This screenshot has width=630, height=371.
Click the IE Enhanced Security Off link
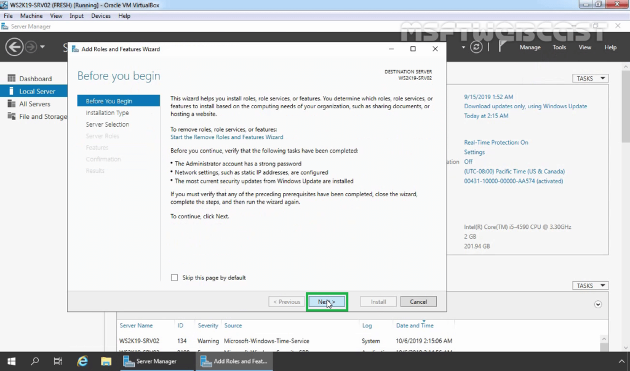(468, 162)
